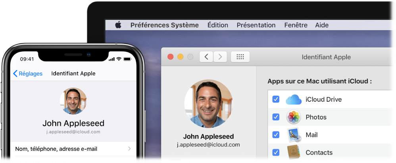Open the Préférences Système menu
Image resolution: width=396 pixels, height=163 pixels.
(x=164, y=25)
